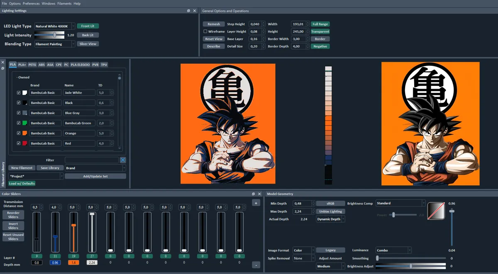The image size is (498, 274).
Task: Click the Filter text input field
Action: point(92,160)
